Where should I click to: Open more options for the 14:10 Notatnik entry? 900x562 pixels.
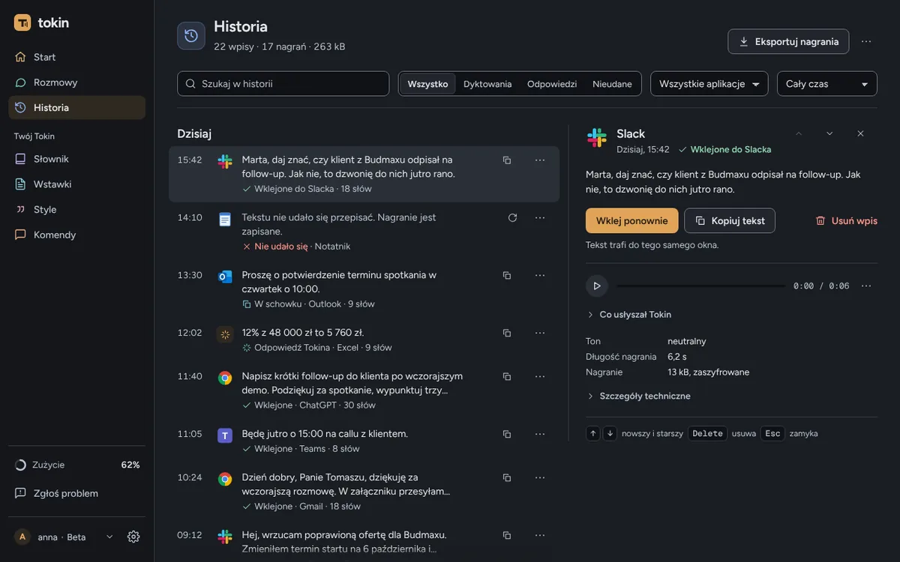coord(540,217)
